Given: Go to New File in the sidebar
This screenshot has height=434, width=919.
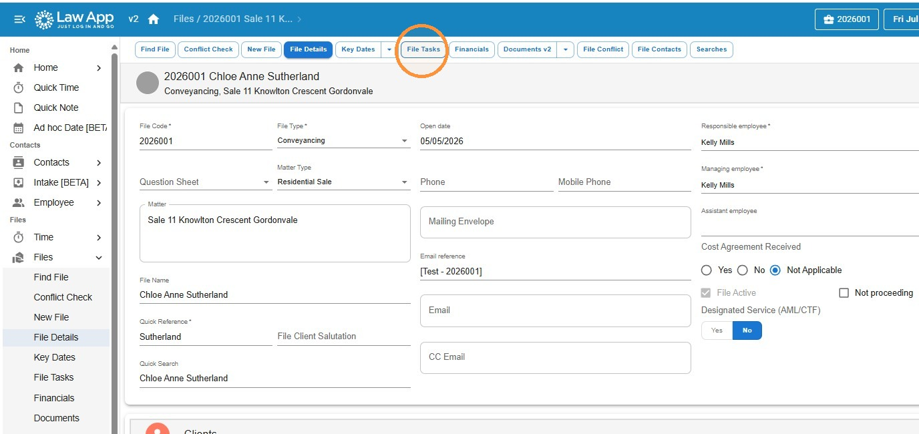Looking at the screenshot, I should coord(56,317).
